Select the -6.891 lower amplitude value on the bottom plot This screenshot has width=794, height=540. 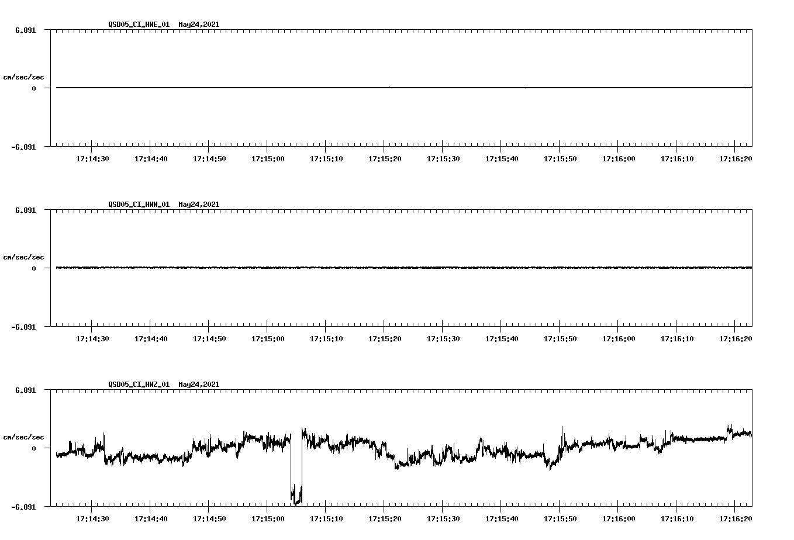[24, 507]
